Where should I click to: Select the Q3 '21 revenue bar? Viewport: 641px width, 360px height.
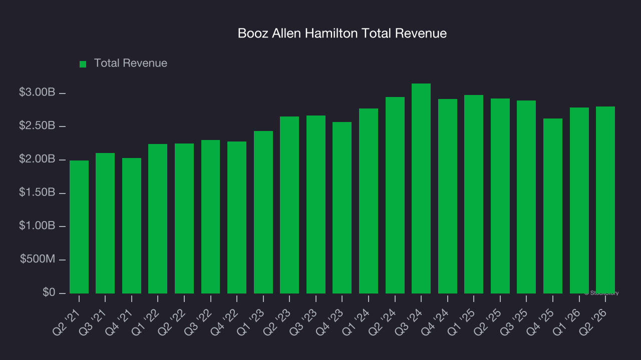(x=105, y=223)
